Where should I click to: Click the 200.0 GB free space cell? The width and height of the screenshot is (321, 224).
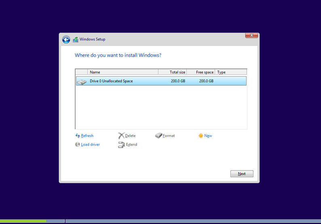[206, 81]
